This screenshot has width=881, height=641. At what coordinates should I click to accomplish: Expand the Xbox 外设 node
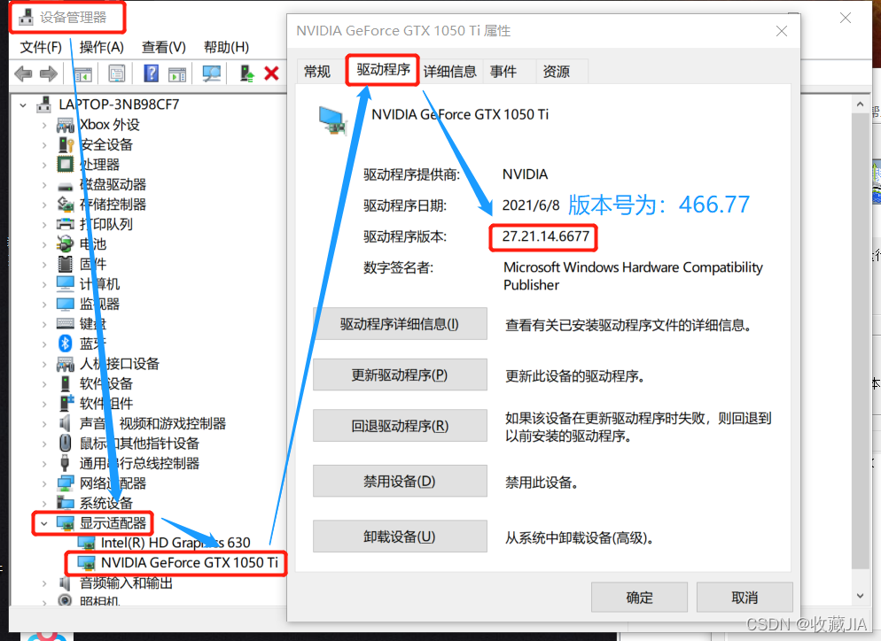43,125
